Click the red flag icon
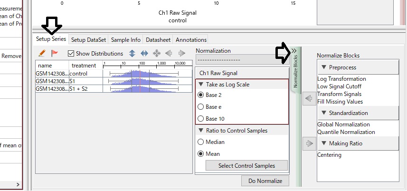The width and height of the screenshot is (407, 191). [54, 54]
